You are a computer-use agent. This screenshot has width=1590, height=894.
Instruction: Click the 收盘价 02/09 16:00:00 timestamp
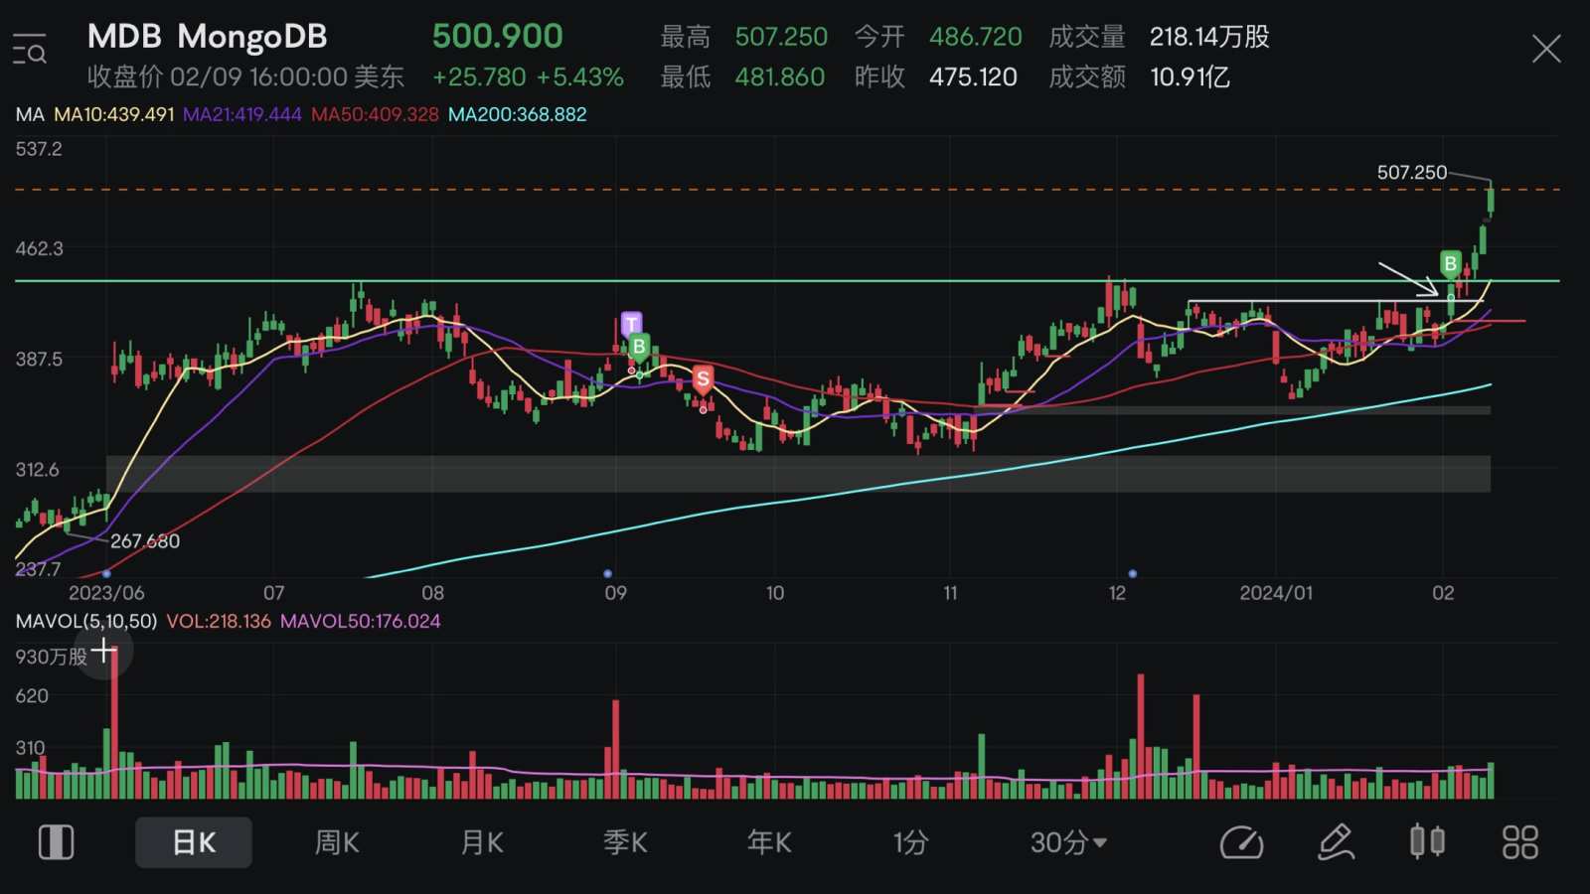246,77
